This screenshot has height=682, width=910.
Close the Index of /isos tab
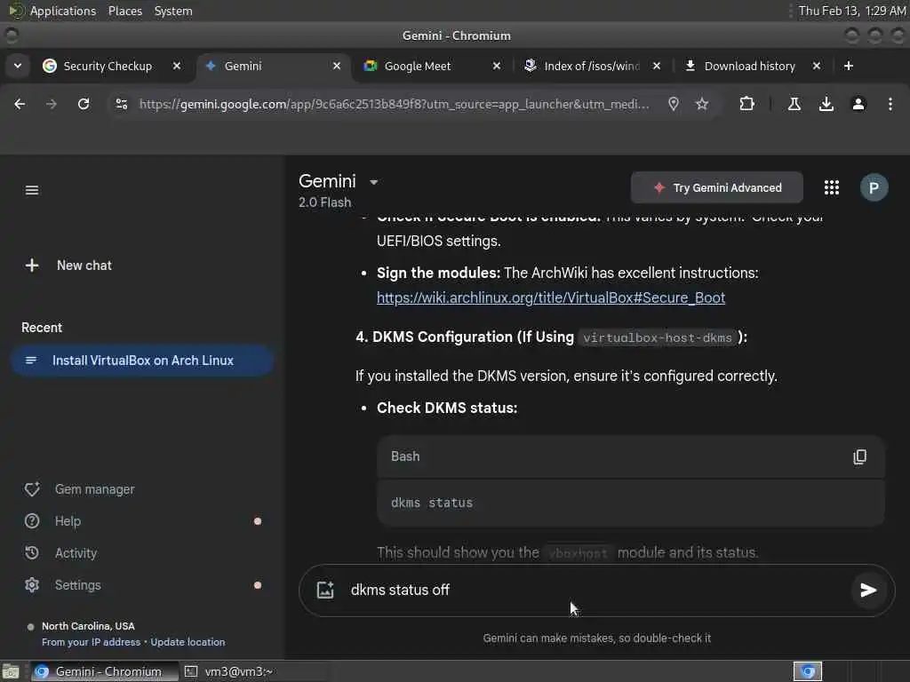[657, 66]
